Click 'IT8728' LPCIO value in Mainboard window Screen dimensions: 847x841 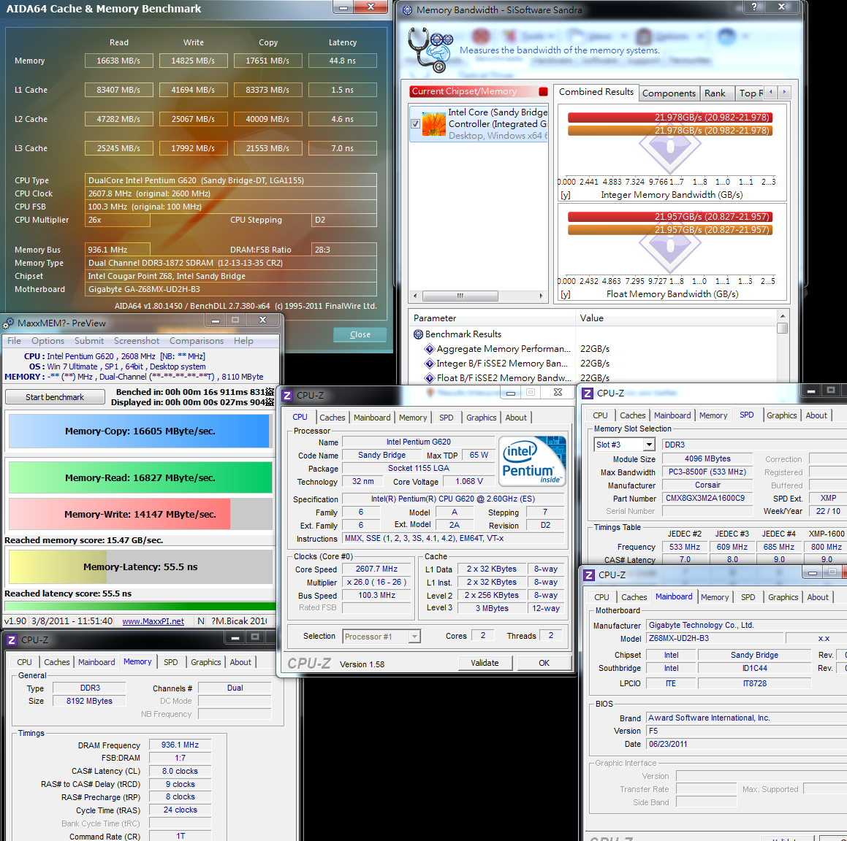click(x=755, y=683)
